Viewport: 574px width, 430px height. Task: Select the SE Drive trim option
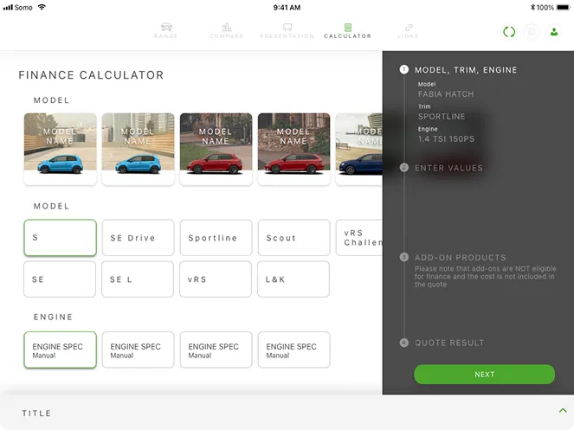click(x=138, y=238)
